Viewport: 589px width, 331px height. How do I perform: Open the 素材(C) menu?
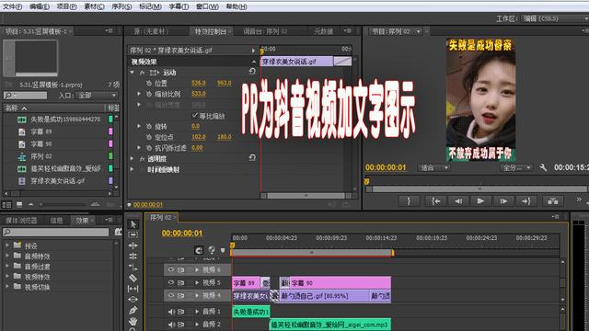pyautogui.click(x=94, y=6)
